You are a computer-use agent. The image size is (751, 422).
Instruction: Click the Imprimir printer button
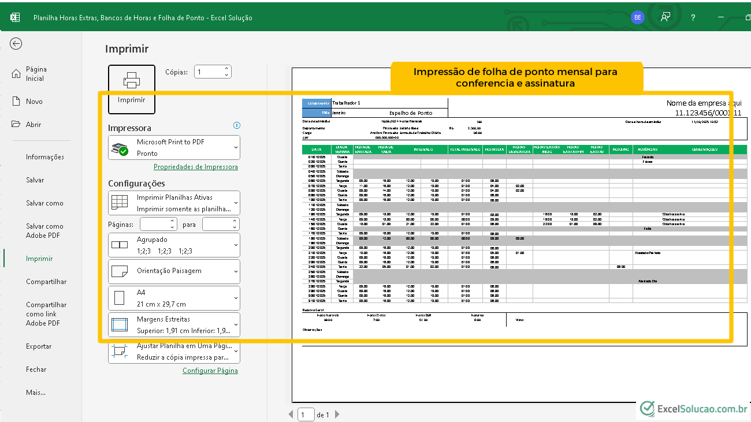132,89
